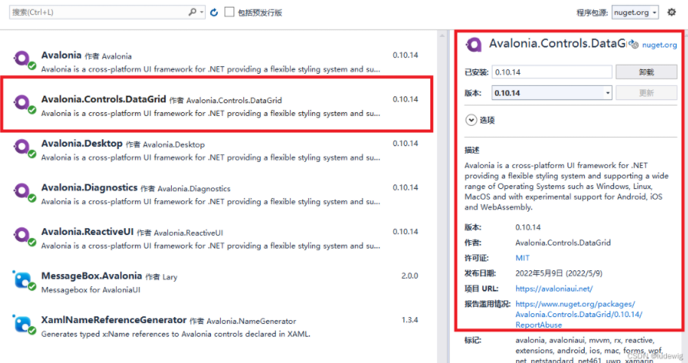Click the 2022年5月9日 release date text
The width and height of the screenshot is (688, 363).
pos(558,273)
